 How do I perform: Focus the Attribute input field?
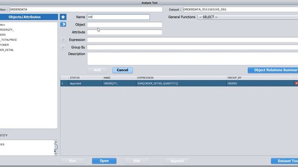[x=125, y=32]
